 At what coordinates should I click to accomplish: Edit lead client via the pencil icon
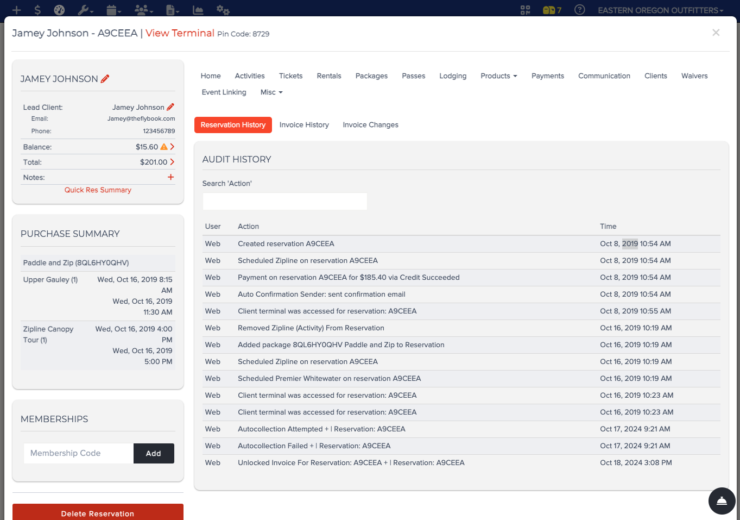point(170,107)
